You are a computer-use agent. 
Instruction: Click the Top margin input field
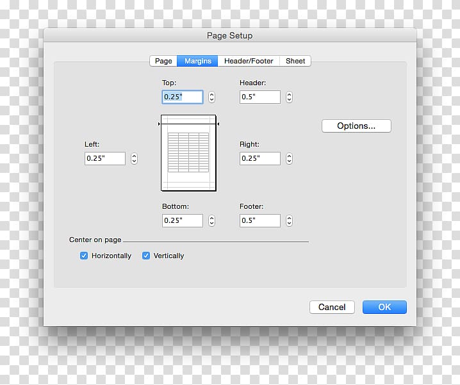click(x=183, y=97)
